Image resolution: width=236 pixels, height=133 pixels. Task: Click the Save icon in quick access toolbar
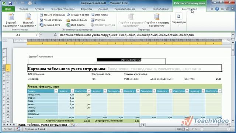click(x=10, y=3)
